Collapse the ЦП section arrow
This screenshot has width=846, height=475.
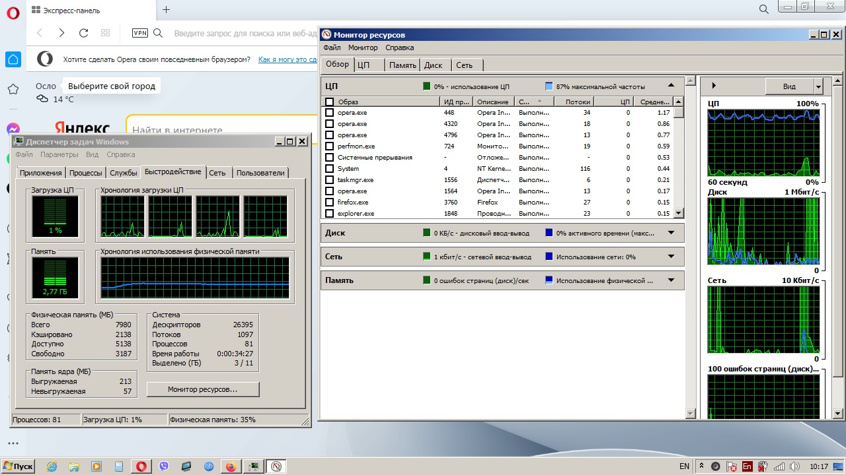[x=672, y=86]
